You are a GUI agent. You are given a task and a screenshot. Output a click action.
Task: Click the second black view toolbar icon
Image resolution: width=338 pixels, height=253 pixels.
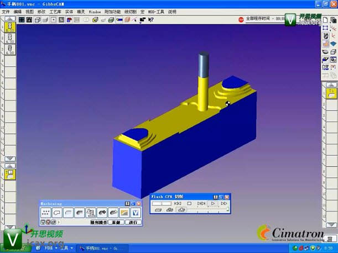pos(29,20)
